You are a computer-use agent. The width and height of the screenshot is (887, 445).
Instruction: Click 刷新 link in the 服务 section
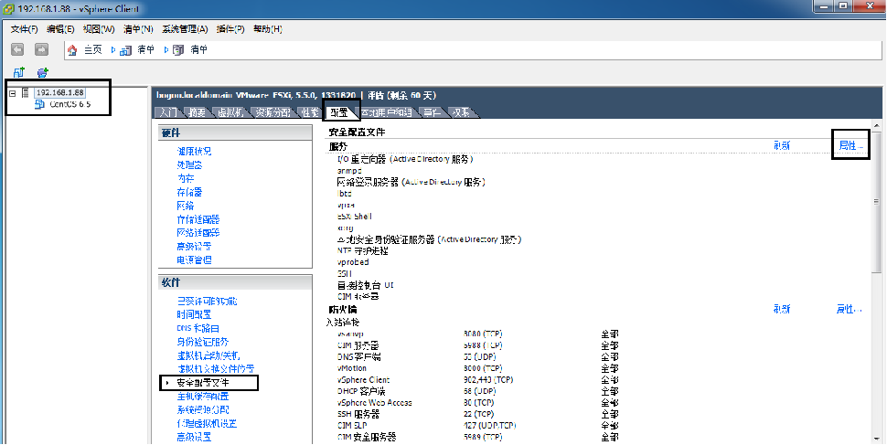tap(781, 146)
